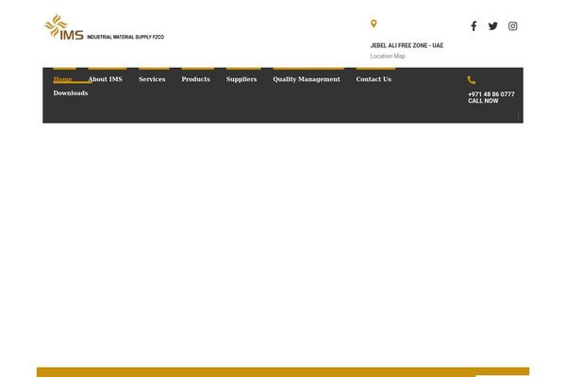Screen dimensions: 566x377
Task: Click the gold phone handset icon
Action: click(472, 80)
